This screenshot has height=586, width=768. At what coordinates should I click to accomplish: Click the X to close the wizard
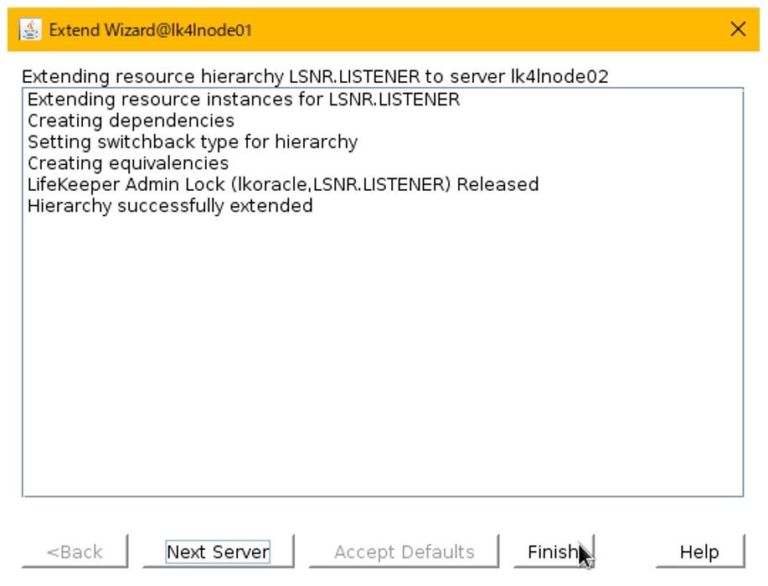pos(737,28)
